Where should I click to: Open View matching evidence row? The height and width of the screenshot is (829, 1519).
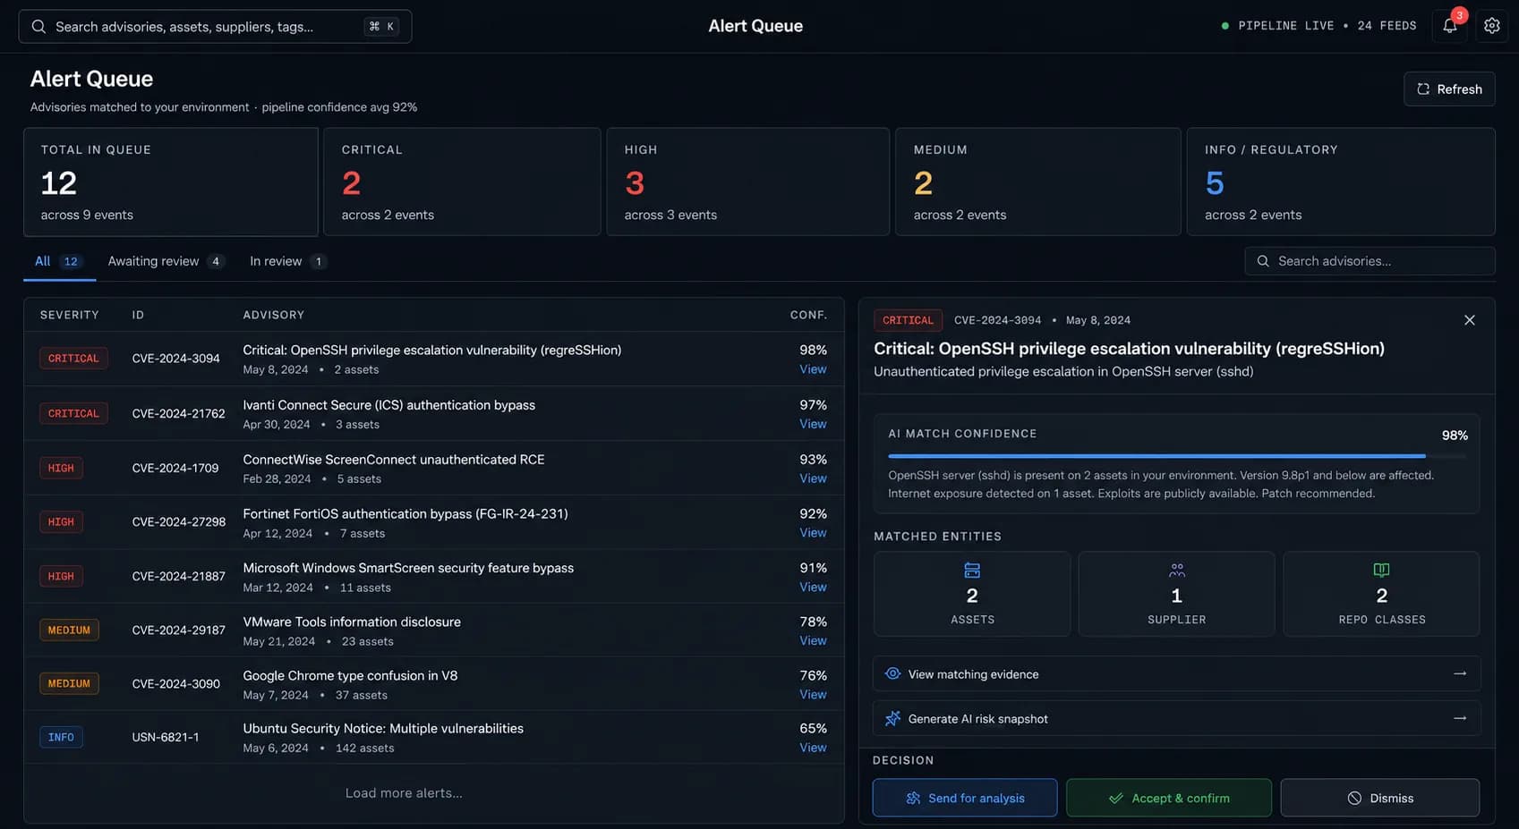[x=1176, y=674]
